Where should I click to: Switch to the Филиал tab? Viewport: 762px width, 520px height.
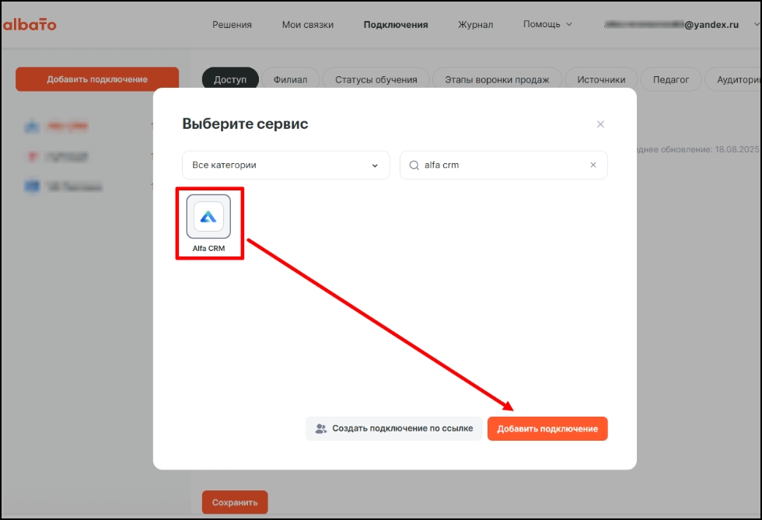point(290,79)
